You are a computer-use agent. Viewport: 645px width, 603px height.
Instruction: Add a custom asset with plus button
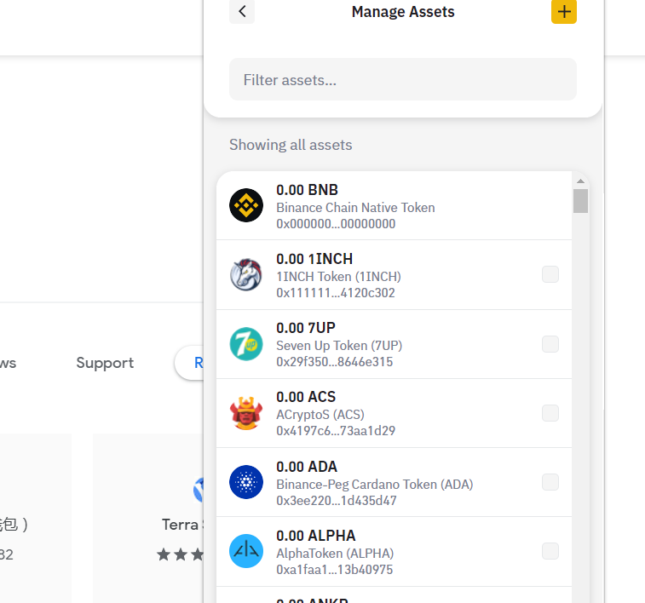tap(564, 12)
